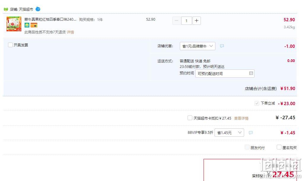
Task: Click the ¥ -27.45 card deduction amount
Action: (x=285, y=118)
